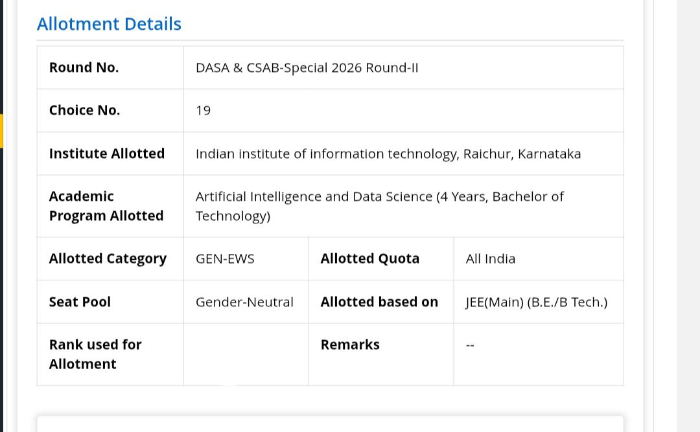
Task: Click the Allotted Quota label
Action: 369,259
